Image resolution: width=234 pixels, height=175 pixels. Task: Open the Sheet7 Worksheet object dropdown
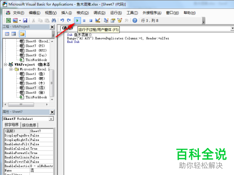click(x=51, y=119)
